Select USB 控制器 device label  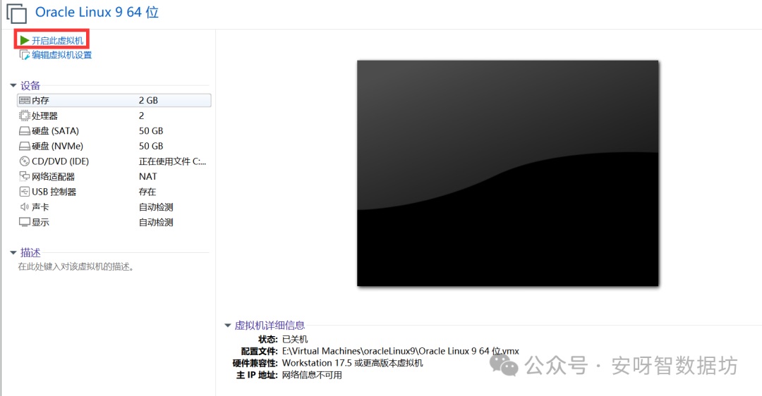coord(54,192)
